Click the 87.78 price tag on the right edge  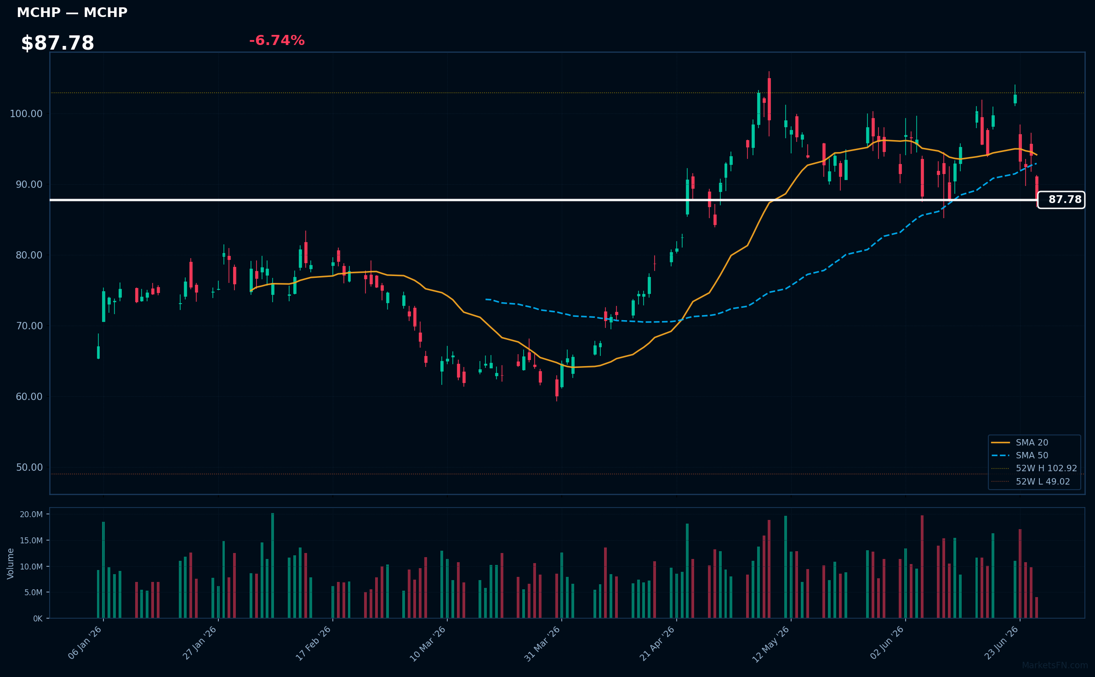pyautogui.click(x=1061, y=200)
